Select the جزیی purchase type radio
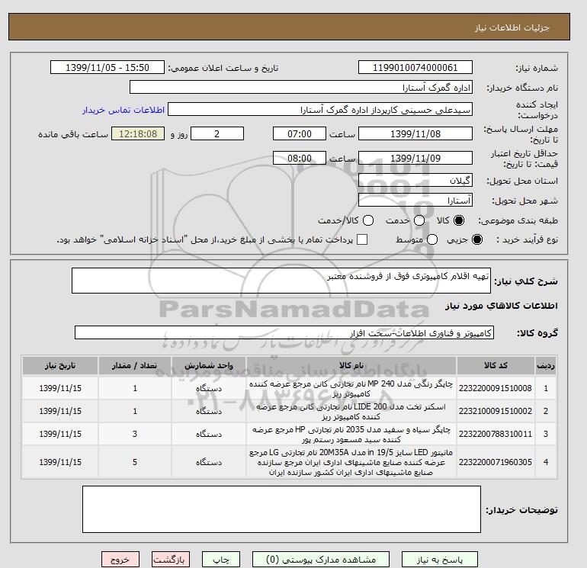Screen dimensions: 587x568 click(x=477, y=239)
